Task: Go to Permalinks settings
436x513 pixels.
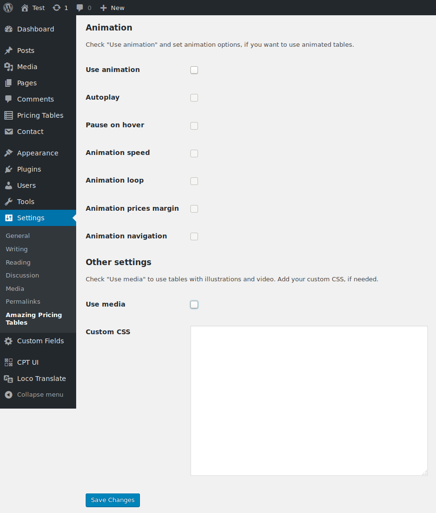Action: tap(23, 302)
